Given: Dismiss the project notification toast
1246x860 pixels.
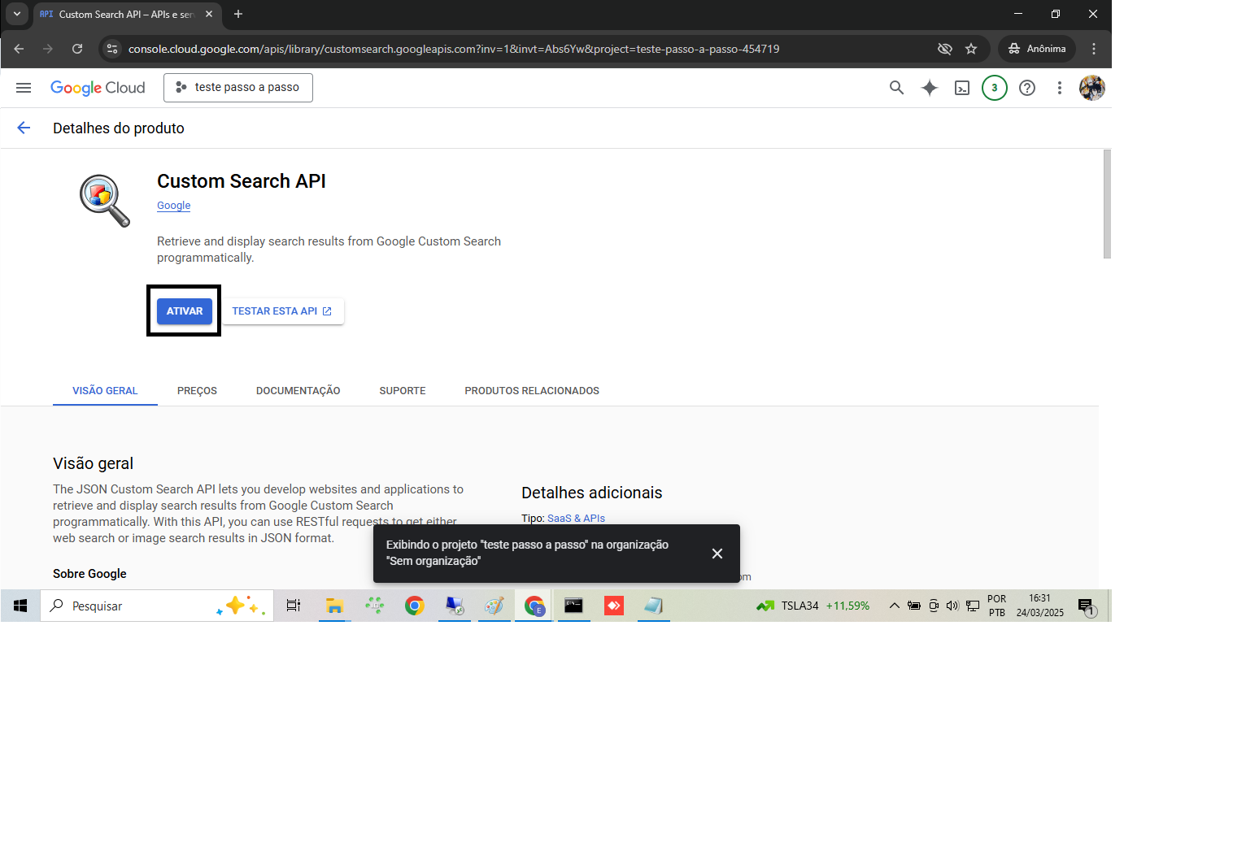Looking at the screenshot, I should coord(717,554).
